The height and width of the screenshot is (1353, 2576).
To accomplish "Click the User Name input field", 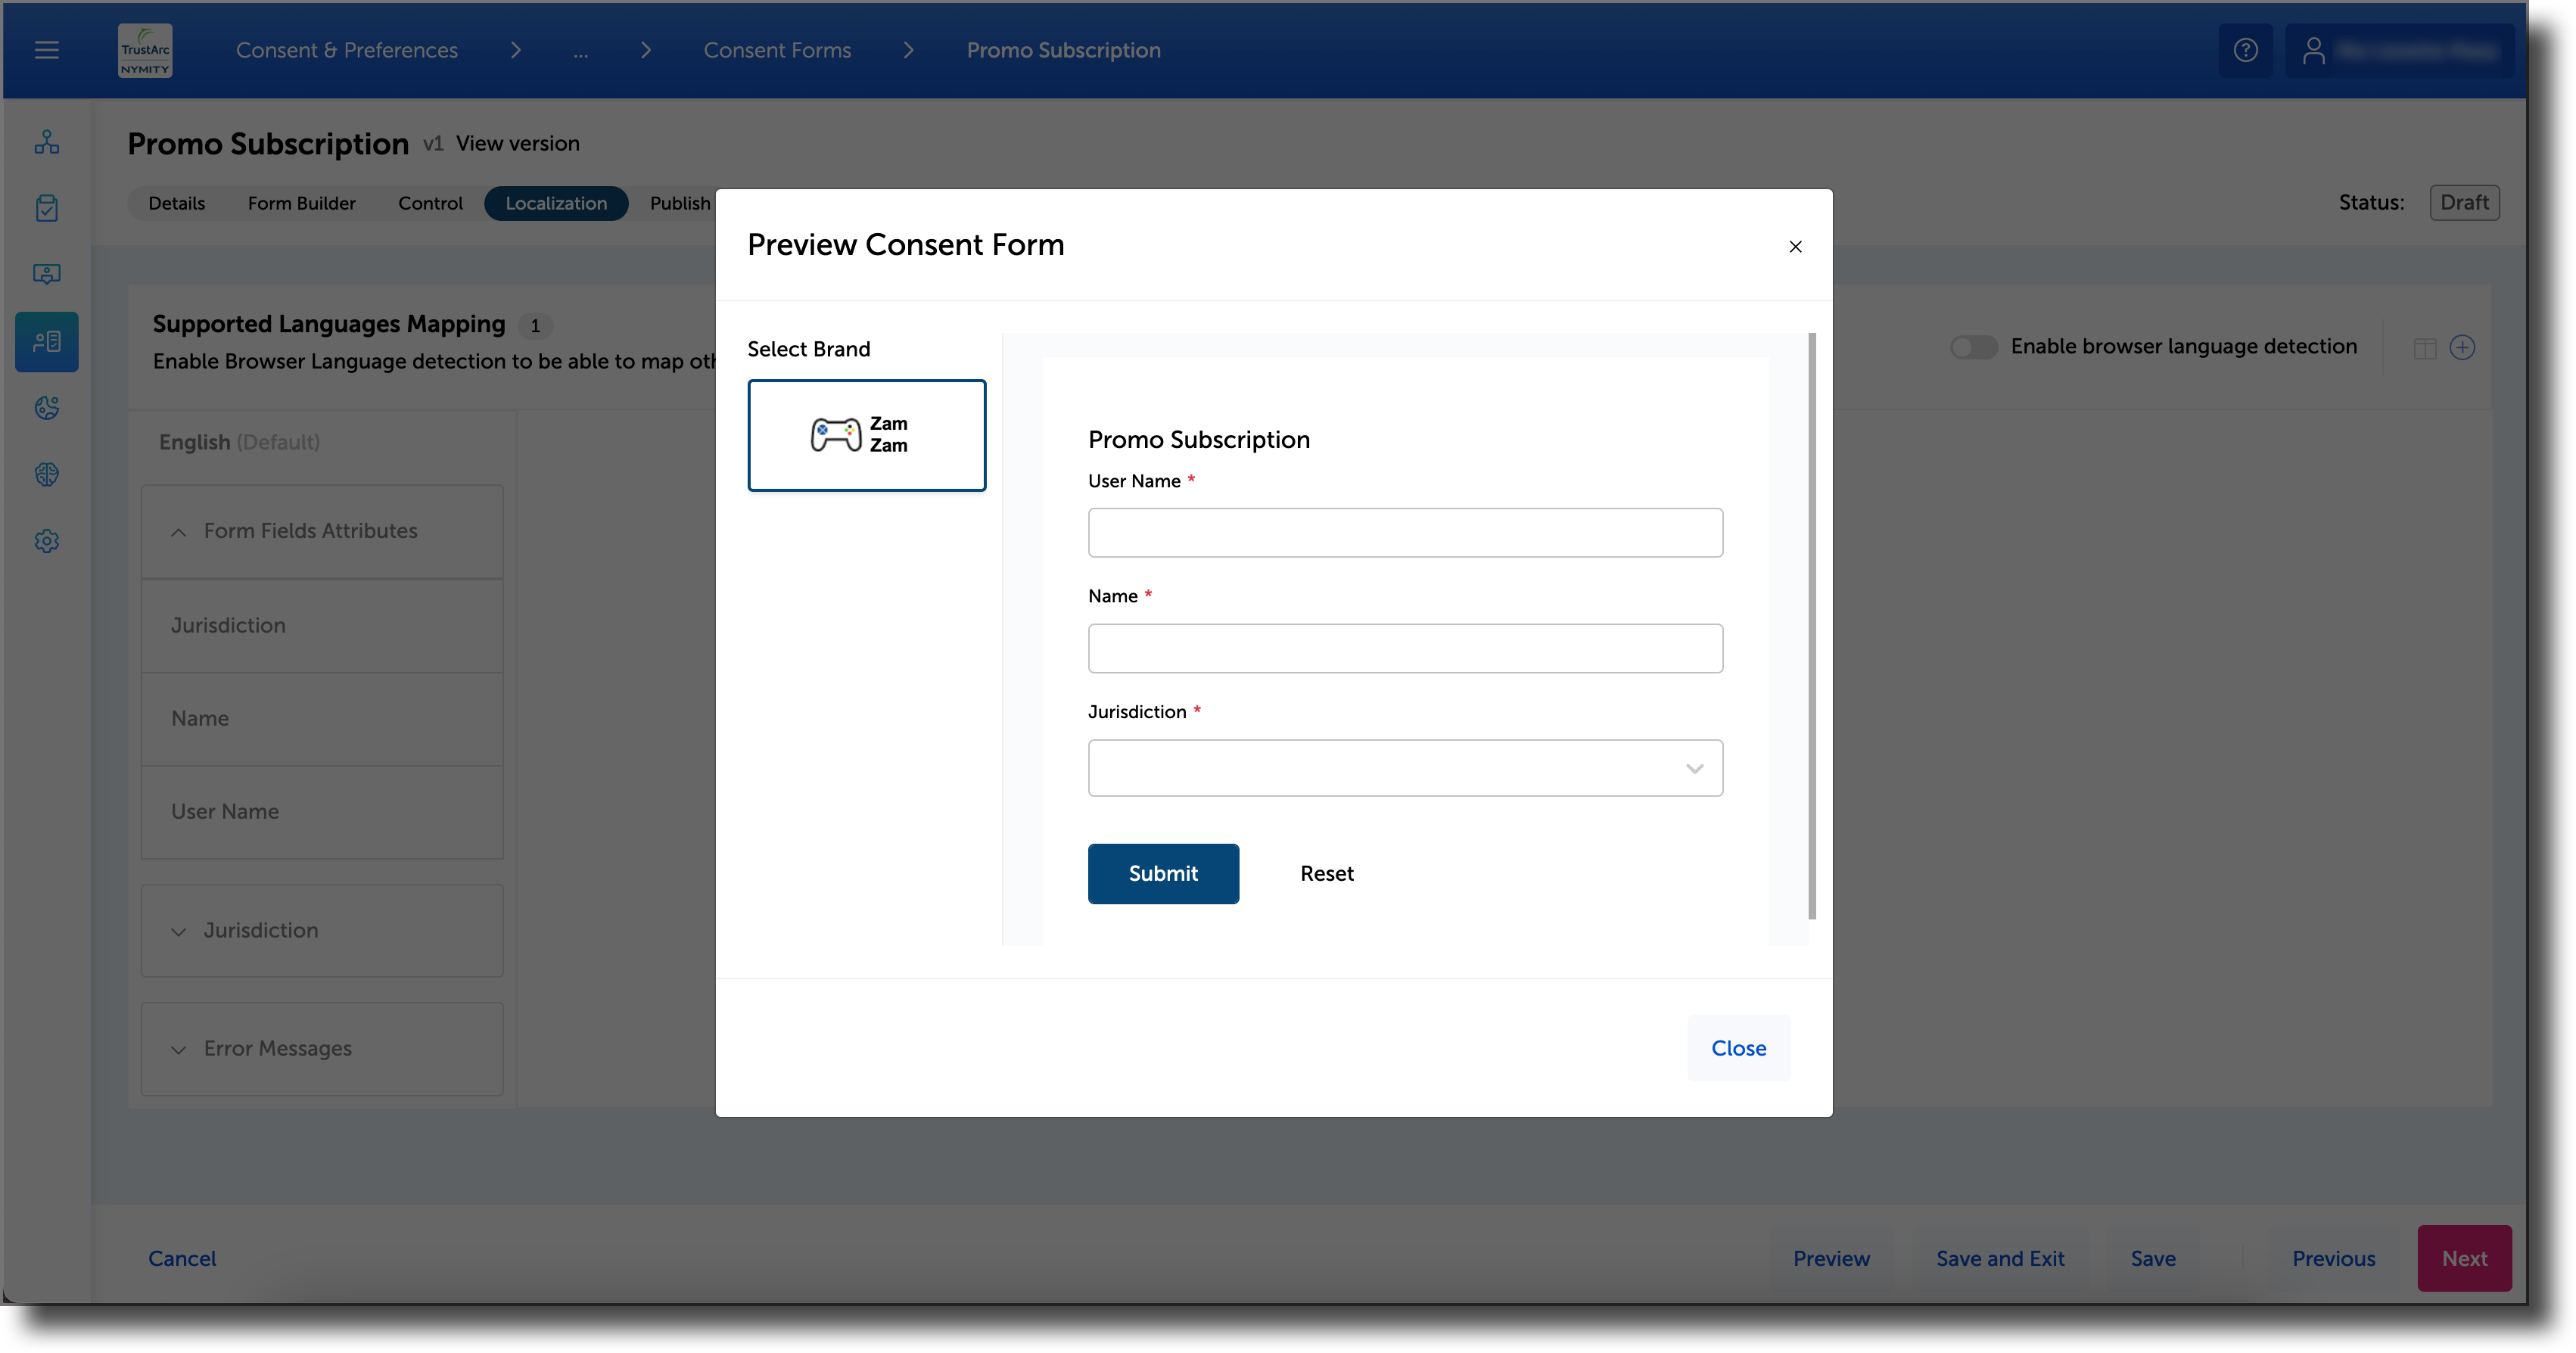I will (1404, 532).
